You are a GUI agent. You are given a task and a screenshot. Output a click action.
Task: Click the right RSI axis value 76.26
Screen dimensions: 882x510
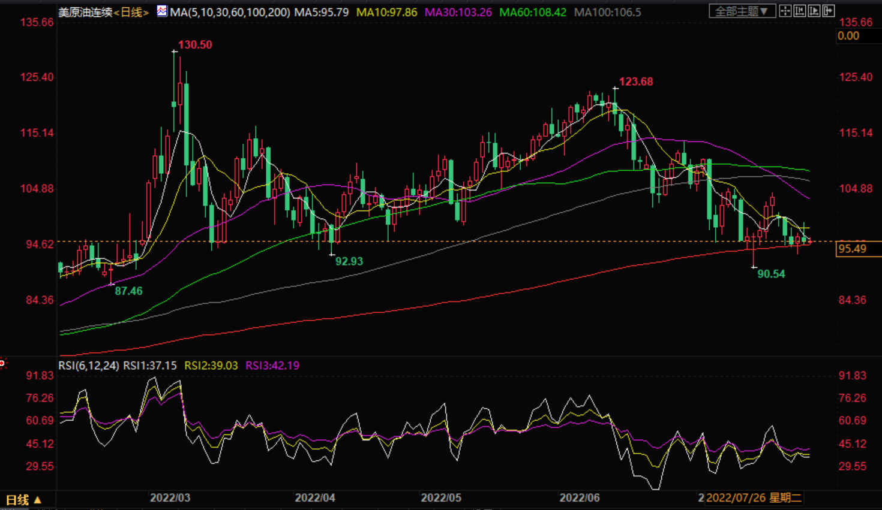853,399
